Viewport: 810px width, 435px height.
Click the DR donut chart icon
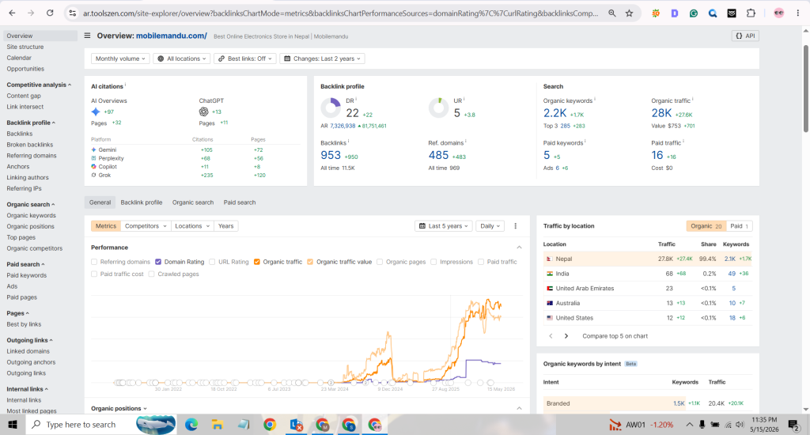(x=331, y=108)
